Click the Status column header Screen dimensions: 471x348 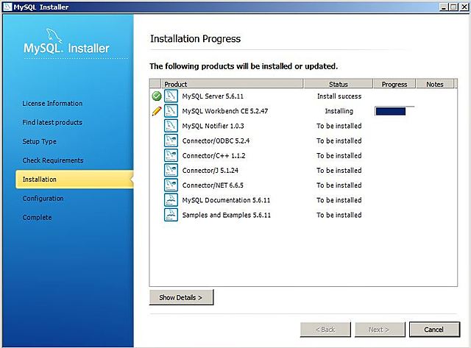[x=339, y=84]
